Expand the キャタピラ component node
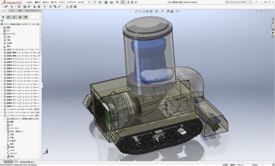The height and width of the screenshot is (166, 275). click(1, 50)
